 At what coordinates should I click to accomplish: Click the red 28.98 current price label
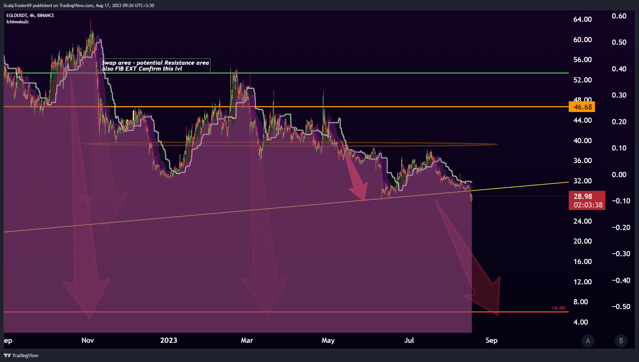pyautogui.click(x=587, y=200)
